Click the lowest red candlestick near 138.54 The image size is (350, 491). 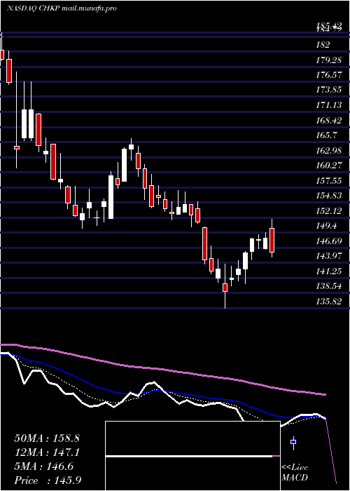point(225,288)
